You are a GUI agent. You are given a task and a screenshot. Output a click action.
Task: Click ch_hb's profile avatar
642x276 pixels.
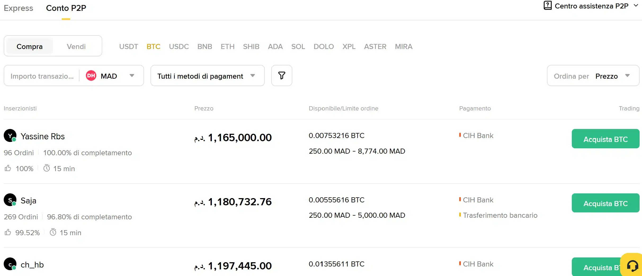(x=10, y=264)
